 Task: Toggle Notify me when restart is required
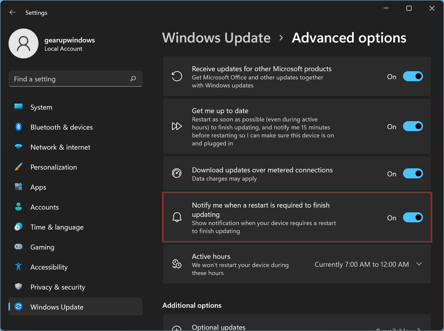click(413, 217)
